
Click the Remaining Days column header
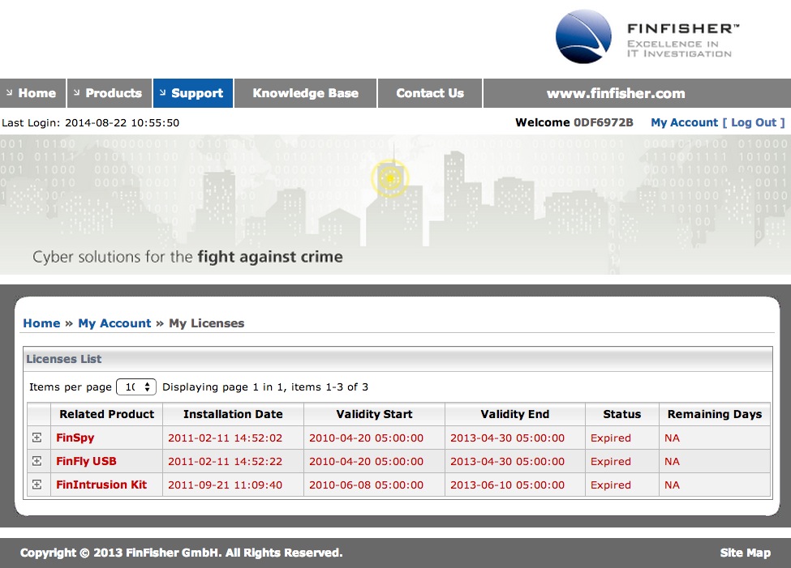pyautogui.click(x=714, y=414)
